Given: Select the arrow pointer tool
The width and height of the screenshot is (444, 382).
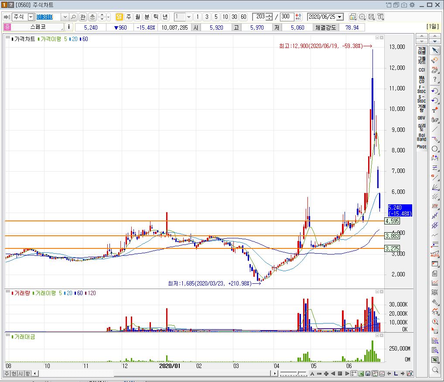Looking at the screenshot, I should [x=435, y=51].
